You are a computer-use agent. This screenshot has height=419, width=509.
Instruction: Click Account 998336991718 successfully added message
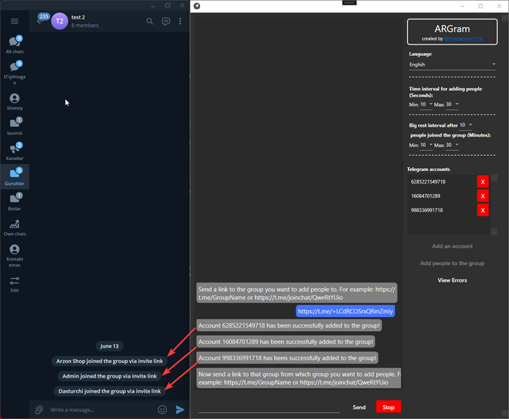click(x=287, y=358)
